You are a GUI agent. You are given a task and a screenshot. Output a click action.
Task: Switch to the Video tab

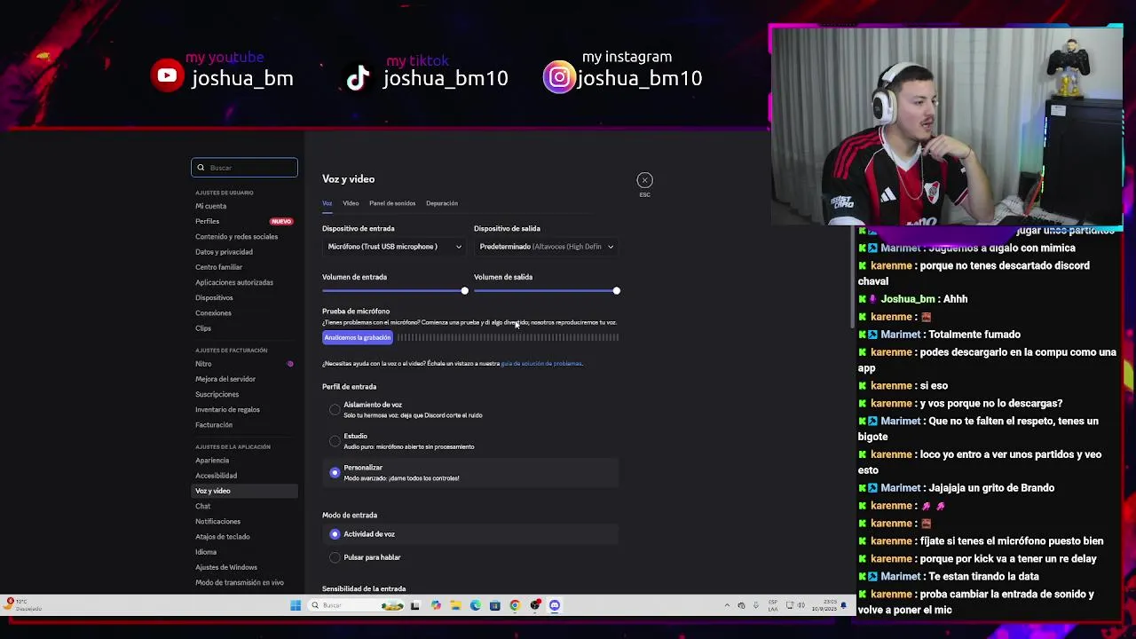click(351, 203)
